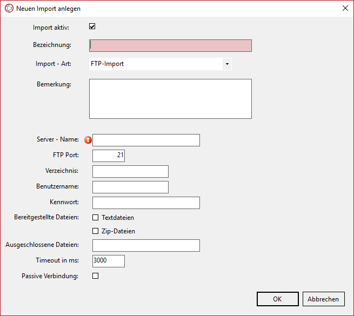This screenshot has height=316, width=354.
Task: Select the FTP Port field showing 21
Action: click(x=109, y=156)
